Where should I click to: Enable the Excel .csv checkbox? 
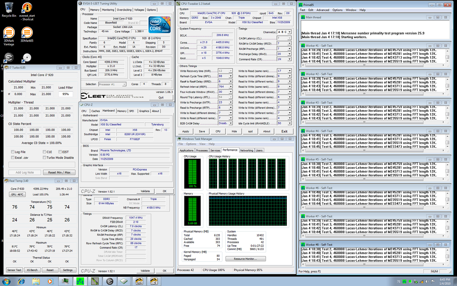click(13, 157)
